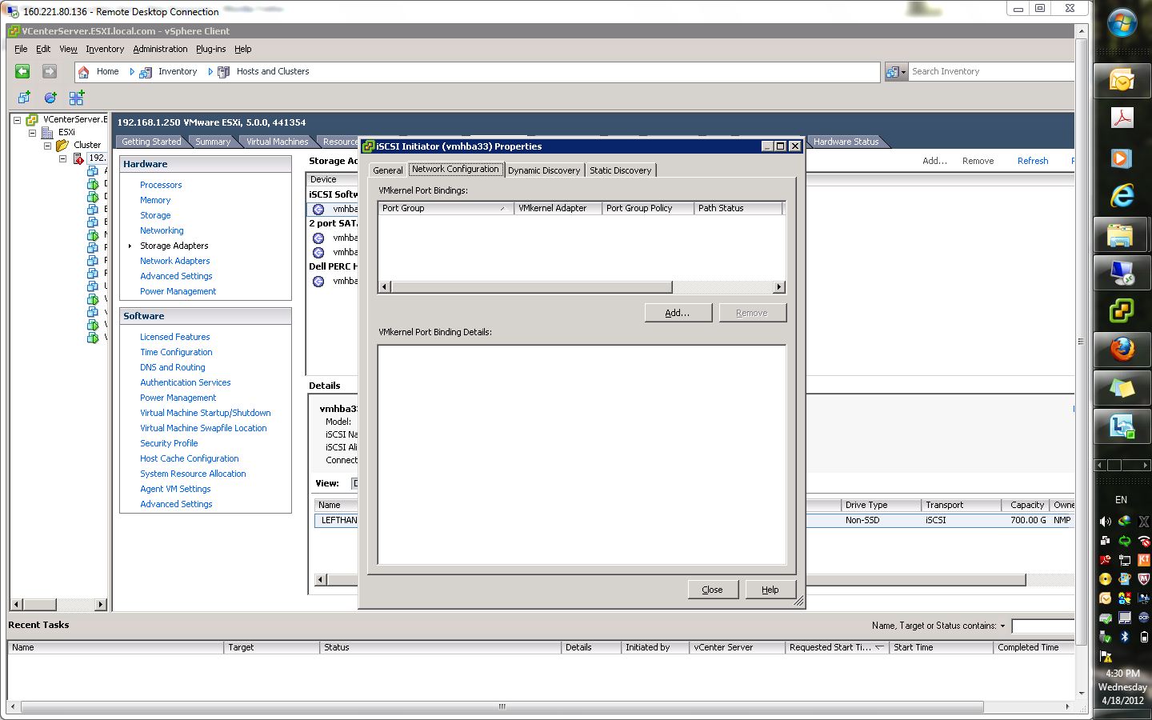Switch to the Dynamic Discovery tab
Screen dimensions: 1152x720
pos(544,170)
